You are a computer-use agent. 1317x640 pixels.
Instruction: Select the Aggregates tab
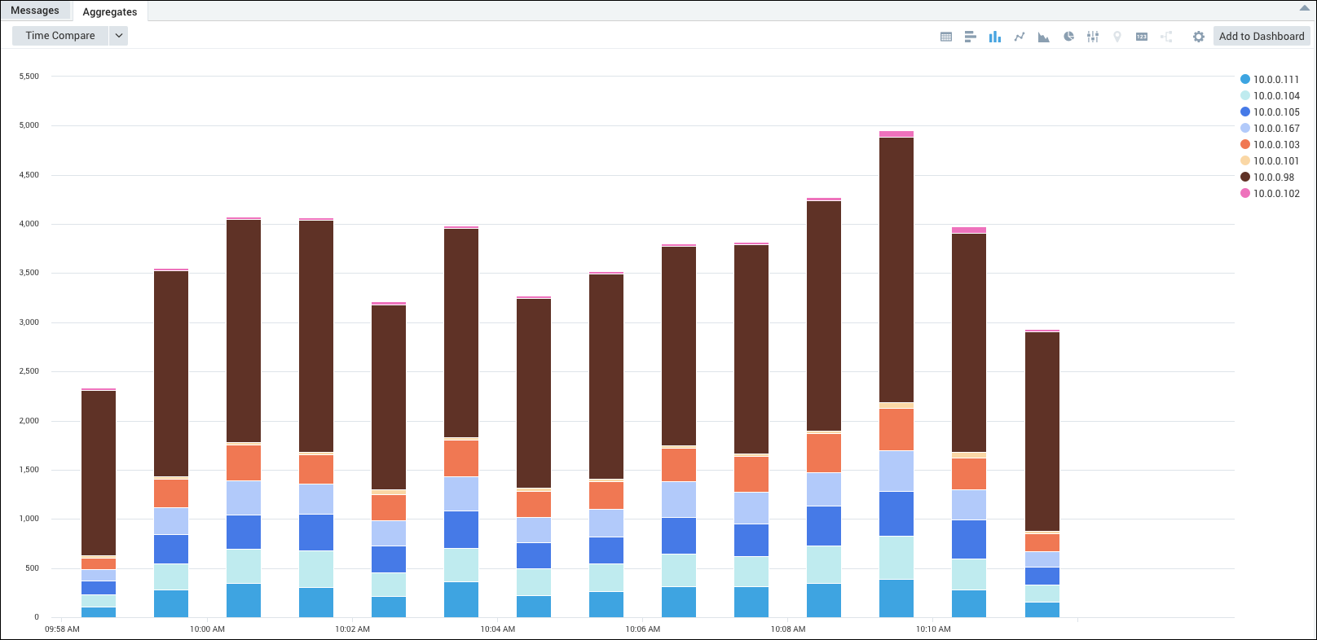tap(110, 12)
